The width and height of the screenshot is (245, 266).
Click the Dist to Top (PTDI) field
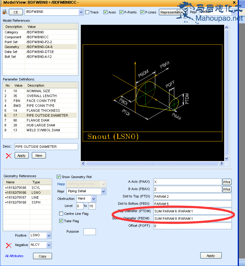(193, 197)
